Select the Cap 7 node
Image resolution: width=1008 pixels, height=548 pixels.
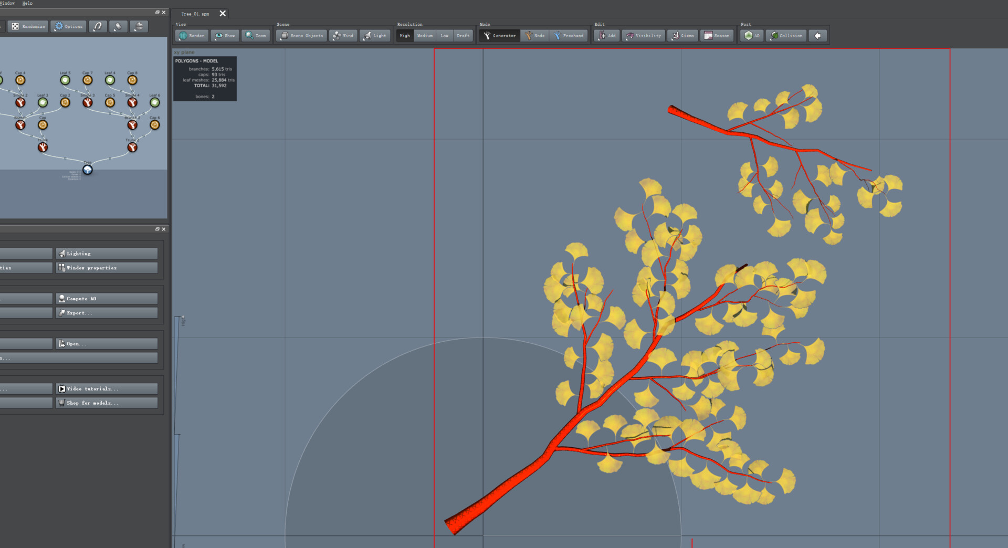pos(88,80)
